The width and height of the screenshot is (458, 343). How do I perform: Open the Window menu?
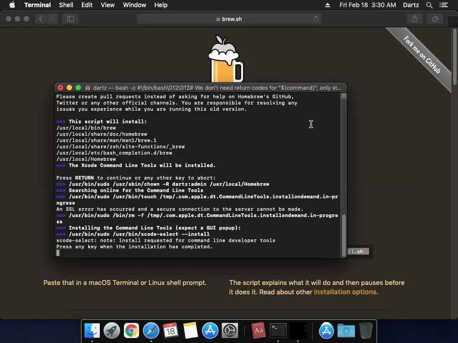[x=134, y=5]
